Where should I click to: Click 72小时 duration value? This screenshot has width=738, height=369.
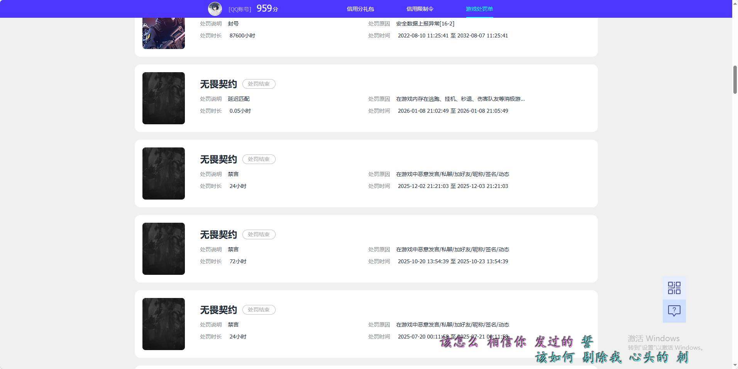[238, 261]
